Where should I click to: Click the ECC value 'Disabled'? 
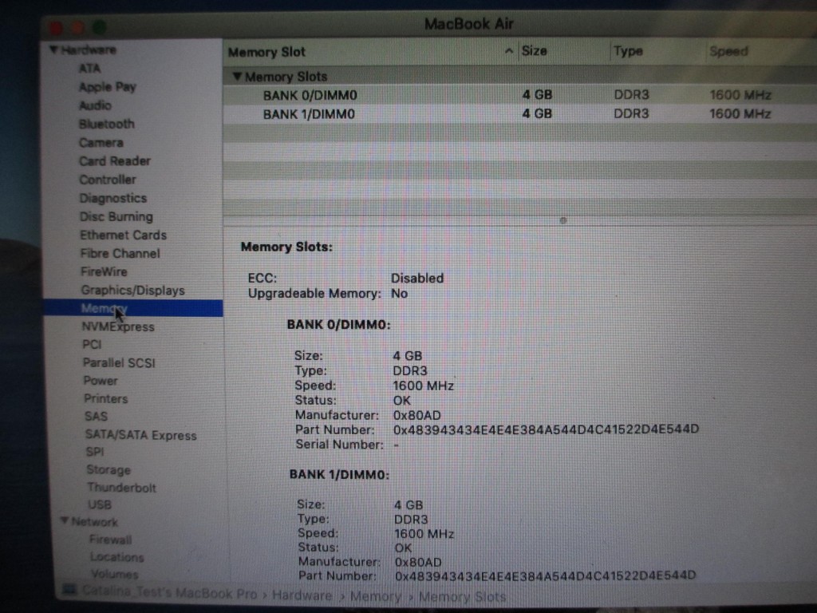(x=416, y=278)
